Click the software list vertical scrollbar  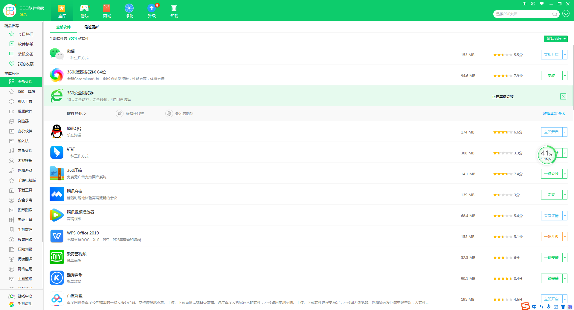coord(573,78)
